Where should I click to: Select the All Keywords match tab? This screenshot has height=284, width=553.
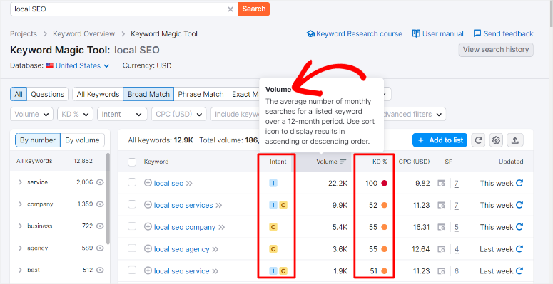[x=98, y=95]
